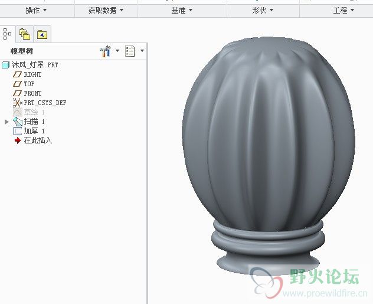Open the arrow beside the show list icon
The height and width of the screenshot is (304, 373).
pos(142,51)
